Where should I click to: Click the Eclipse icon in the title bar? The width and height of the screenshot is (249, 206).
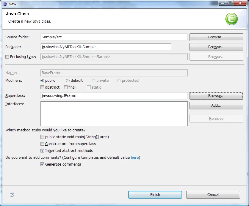pyautogui.click(x=5, y=4)
